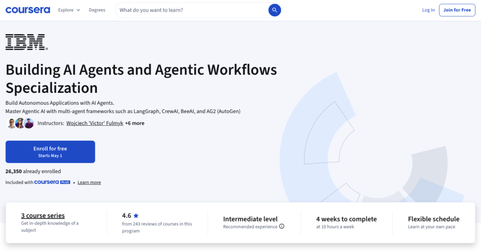This screenshot has height=252, width=481.
Task: Open the 3 course series link
Action: pos(43,215)
